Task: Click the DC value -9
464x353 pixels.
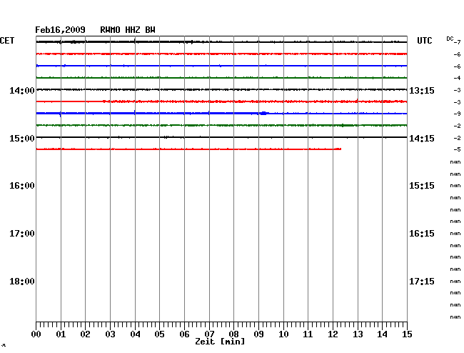Action: [x=457, y=114]
